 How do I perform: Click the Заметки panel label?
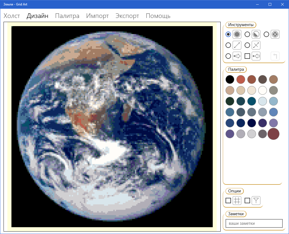pos(236,214)
